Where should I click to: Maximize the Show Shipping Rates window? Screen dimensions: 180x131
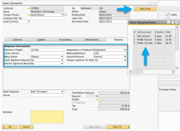point(173,22)
